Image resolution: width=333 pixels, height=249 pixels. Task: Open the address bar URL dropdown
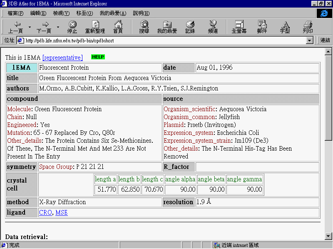click(309, 41)
